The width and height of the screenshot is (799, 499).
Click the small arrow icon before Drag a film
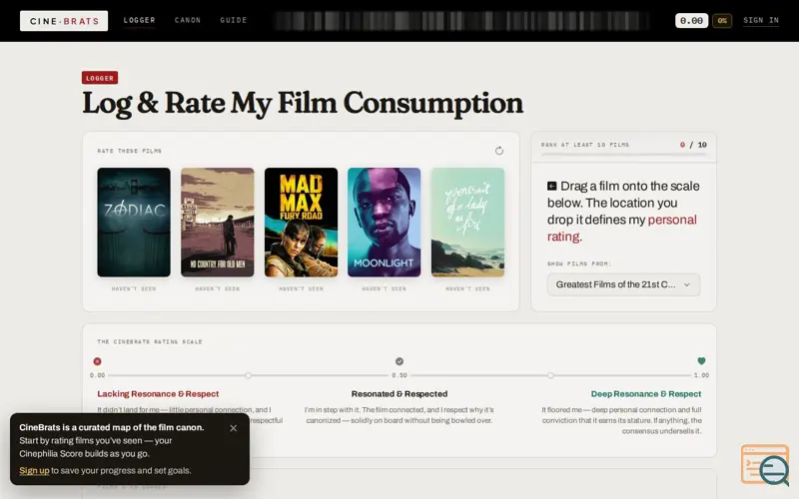click(552, 186)
